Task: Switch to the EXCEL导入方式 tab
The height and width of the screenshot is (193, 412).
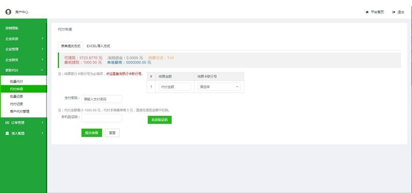Action: pos(98,46)
